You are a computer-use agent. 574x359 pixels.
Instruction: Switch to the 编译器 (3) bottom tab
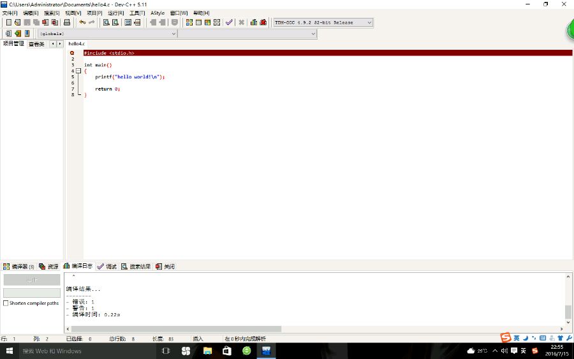click(x=19, y=267)
